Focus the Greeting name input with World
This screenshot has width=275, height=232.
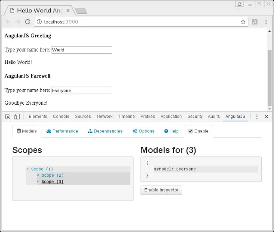click(x=82, y=50)
